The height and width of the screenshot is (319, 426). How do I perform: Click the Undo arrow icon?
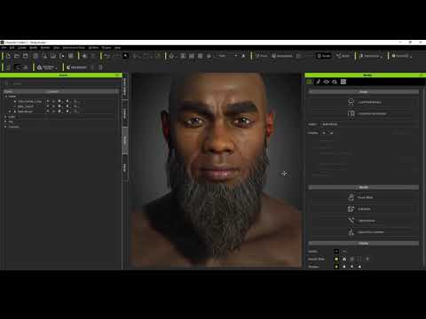click(x=106, y=56)
